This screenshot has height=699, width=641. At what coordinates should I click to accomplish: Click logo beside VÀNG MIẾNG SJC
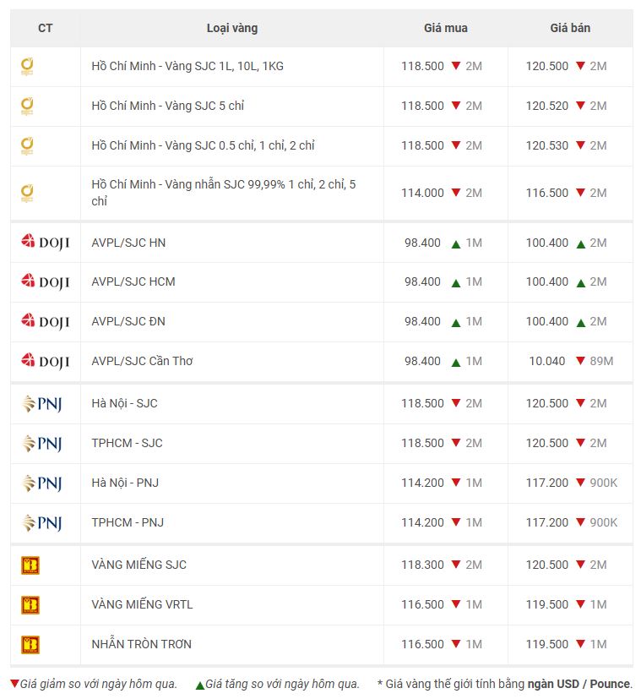coord(30,565)
